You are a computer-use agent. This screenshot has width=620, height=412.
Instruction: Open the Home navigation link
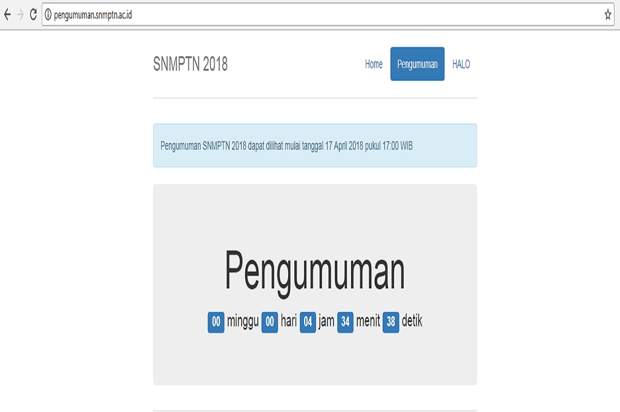click(374, 64)
